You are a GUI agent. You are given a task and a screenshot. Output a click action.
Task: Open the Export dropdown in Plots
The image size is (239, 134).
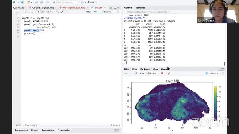tap(153, 73)
